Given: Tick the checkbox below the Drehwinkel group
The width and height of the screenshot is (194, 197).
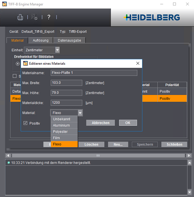Looking at the screenshot, I should click(15, 76).
